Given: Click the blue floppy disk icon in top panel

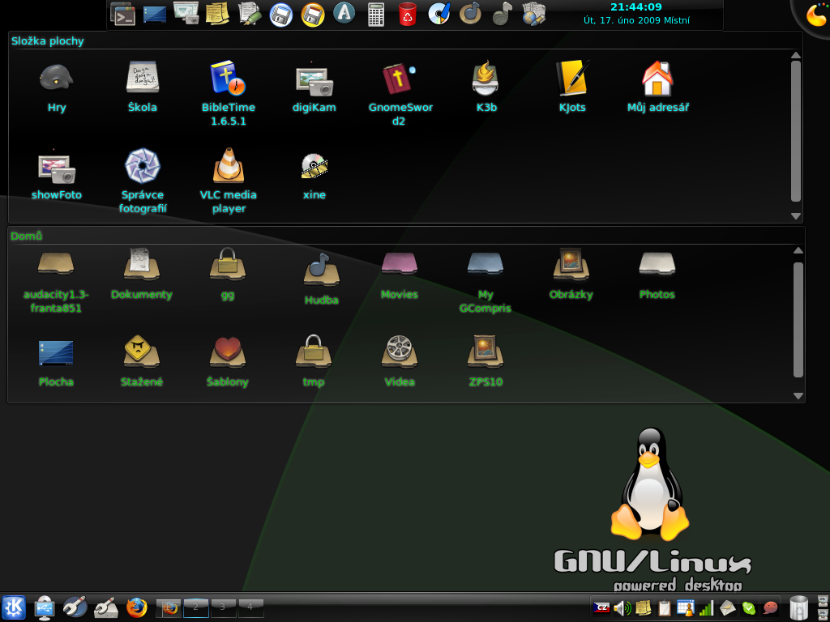Looking at the screenshot, I should (x=281, y=15).
